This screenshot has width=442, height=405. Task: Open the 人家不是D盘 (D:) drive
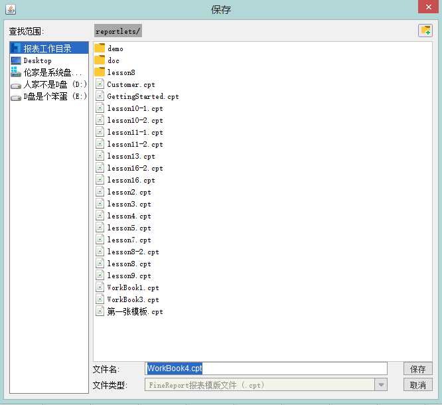coord(49,84)
